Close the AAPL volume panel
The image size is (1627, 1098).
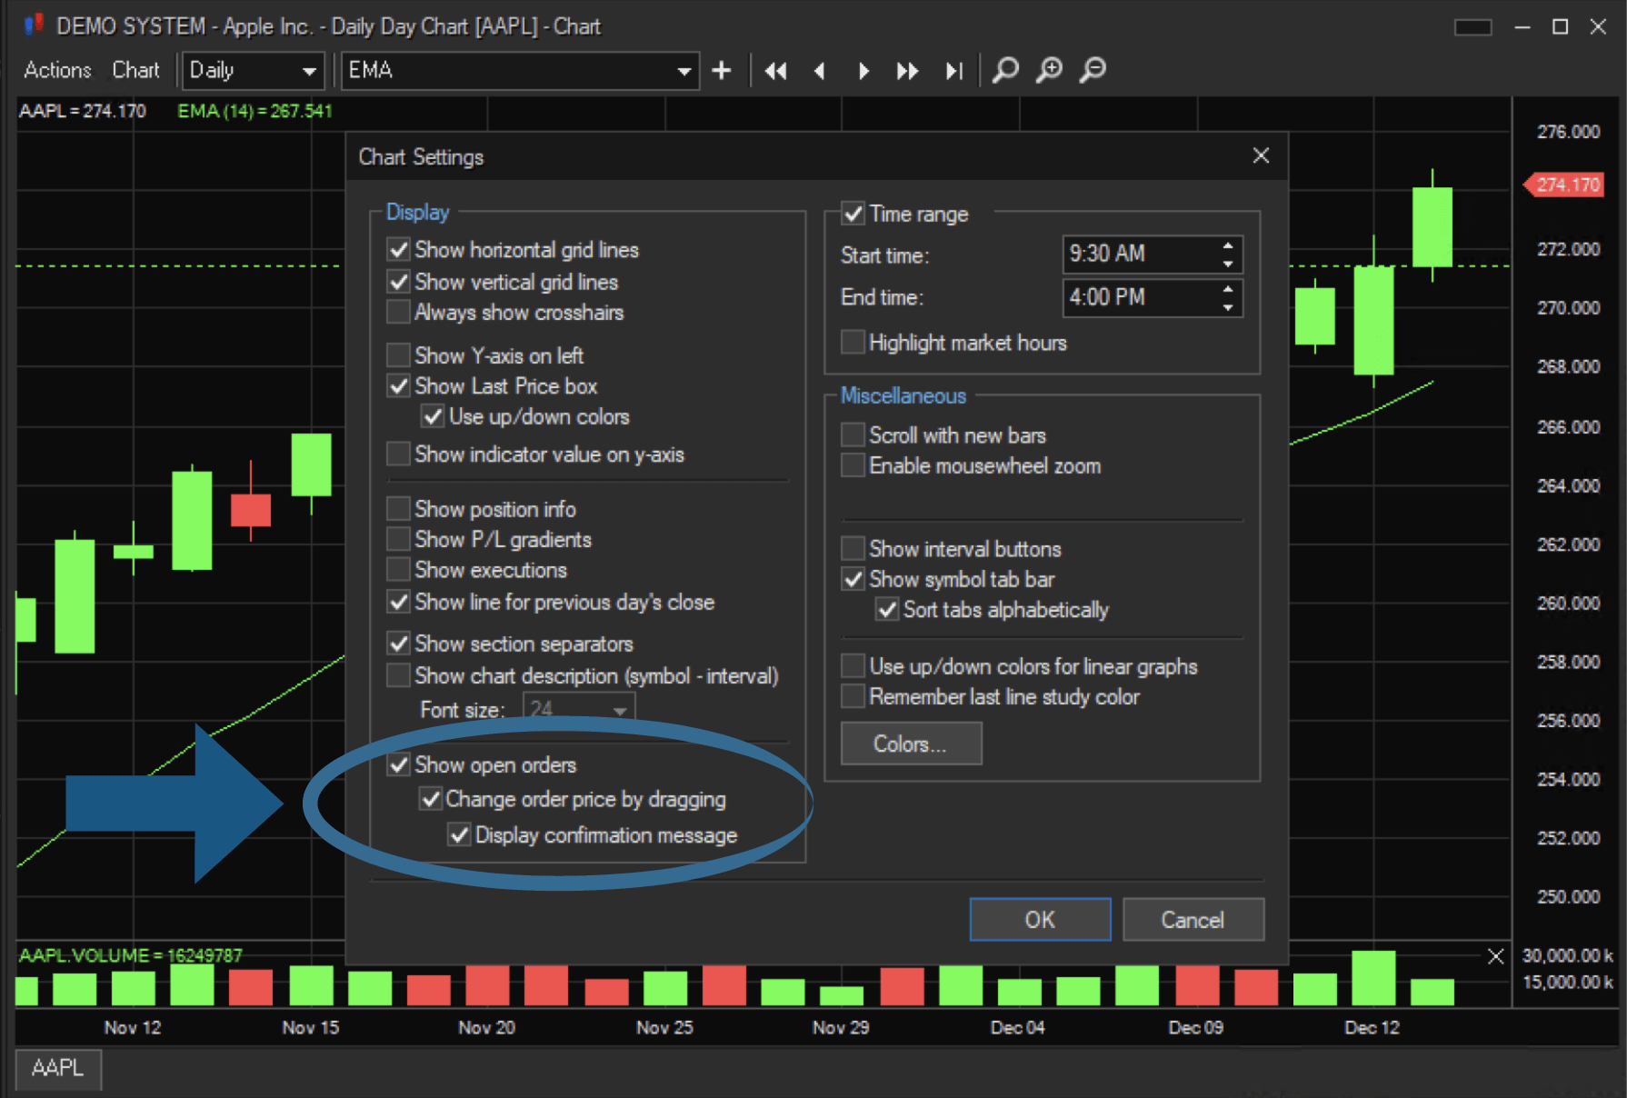tap(1495, 956)
